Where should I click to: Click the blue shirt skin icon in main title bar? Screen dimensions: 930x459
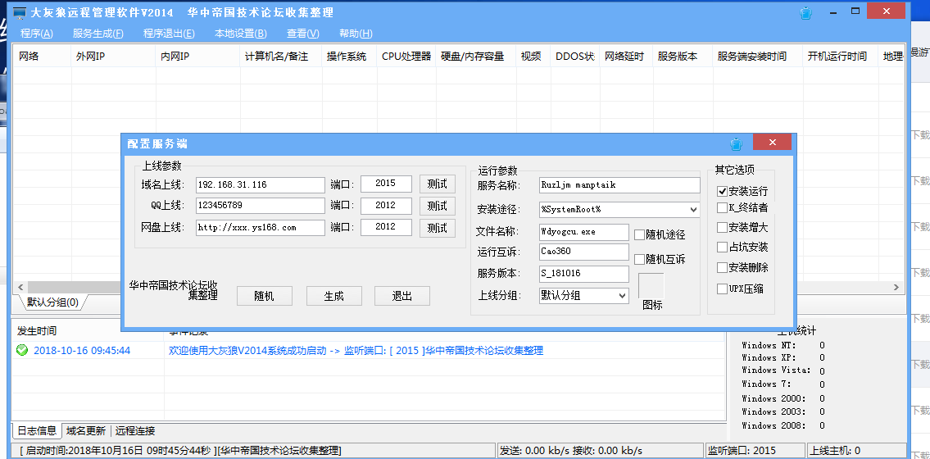tap(805, 12)
